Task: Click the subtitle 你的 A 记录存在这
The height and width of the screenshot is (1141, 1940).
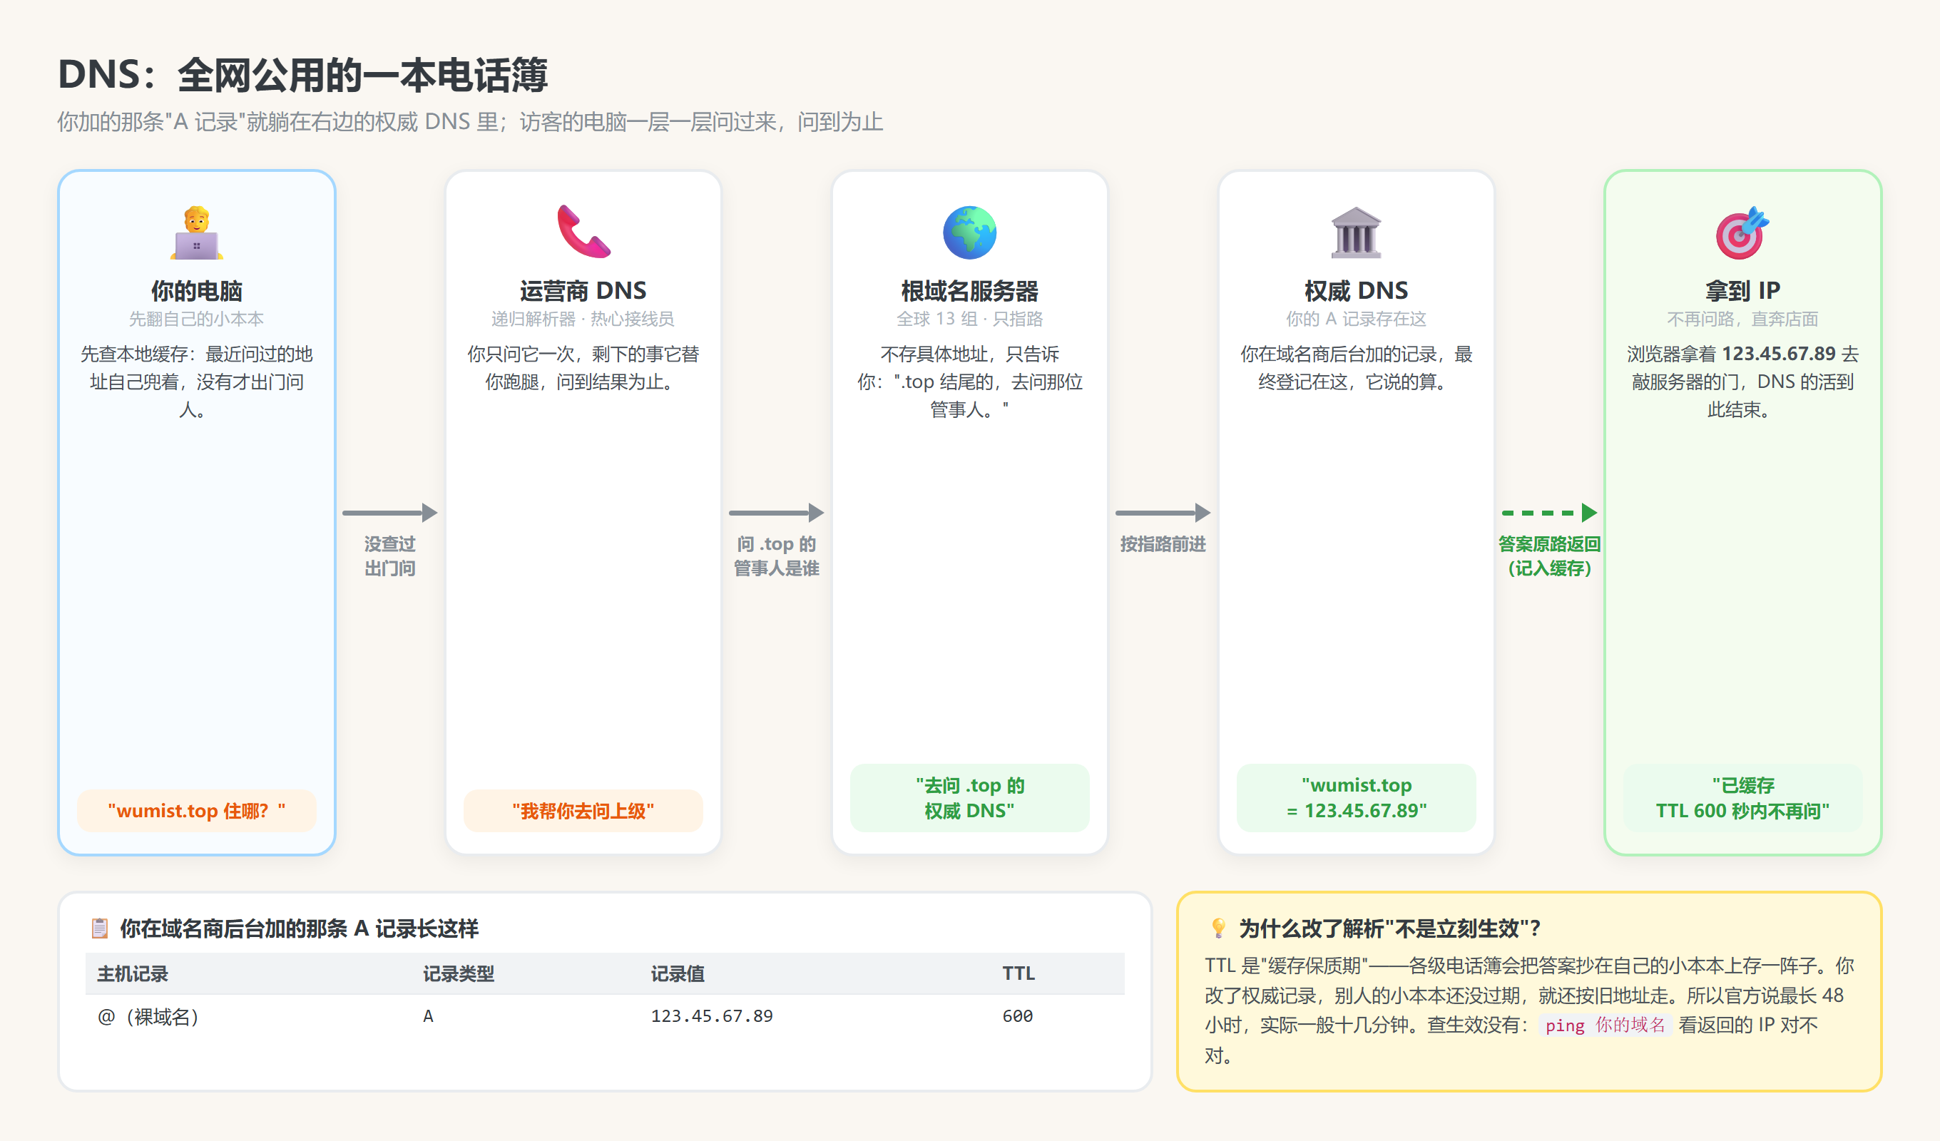Action: (1357, 319)
